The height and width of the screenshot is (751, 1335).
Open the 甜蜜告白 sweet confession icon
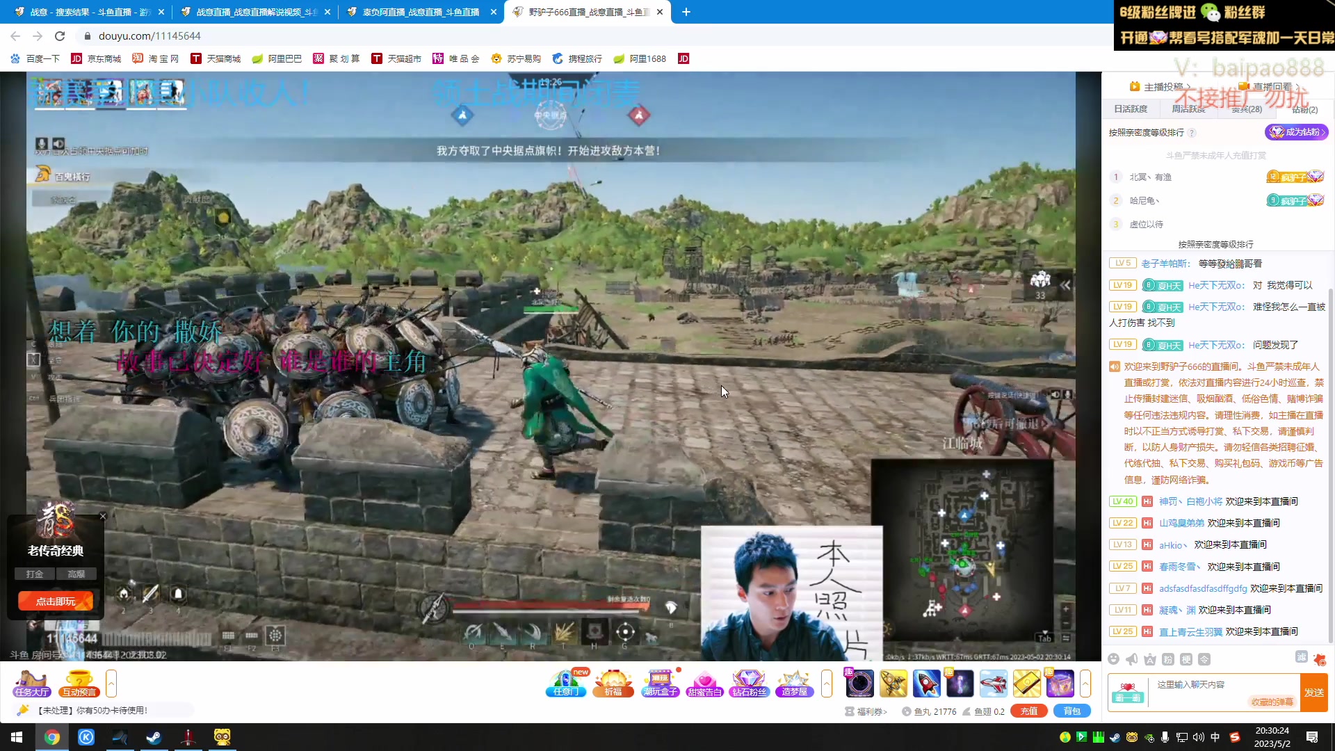[704, 684]
